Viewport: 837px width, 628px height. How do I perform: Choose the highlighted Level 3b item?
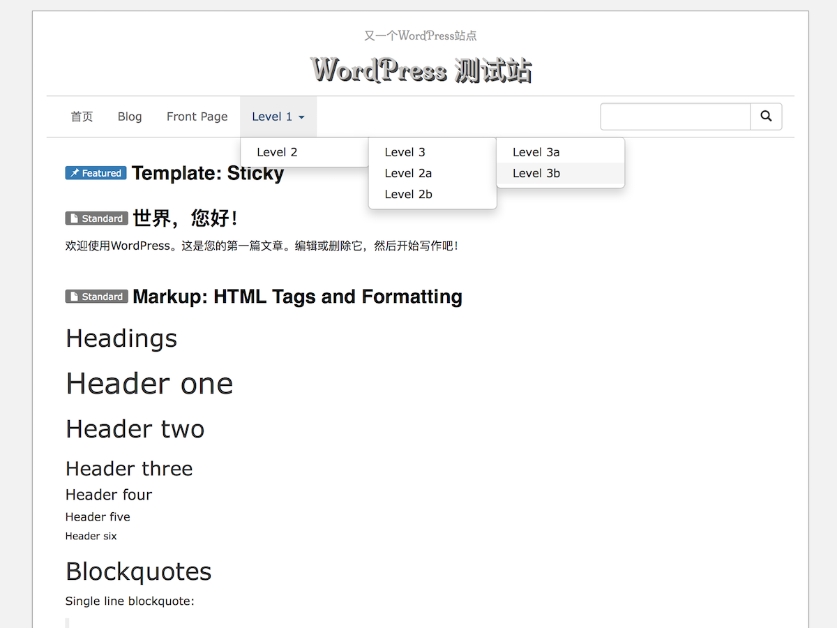pos(536,173)
